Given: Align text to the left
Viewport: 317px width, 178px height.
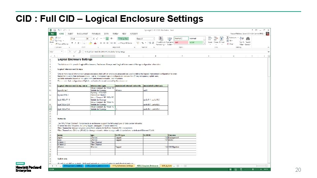Looking at the screenshot, I should pyautogui.click(x=101, y=43).
